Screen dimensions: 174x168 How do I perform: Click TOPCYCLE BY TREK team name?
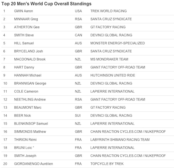tap(107, 164)
